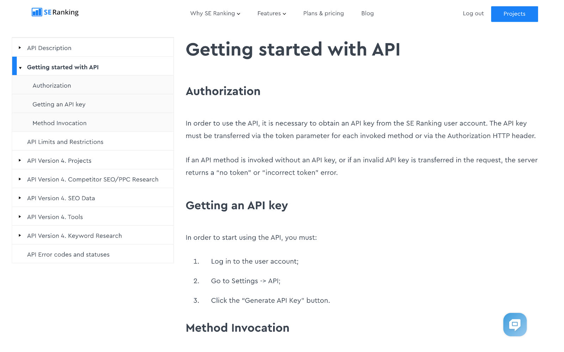Open API Version 4. Competitor SEO/PPC Research

tap(93, 179)
